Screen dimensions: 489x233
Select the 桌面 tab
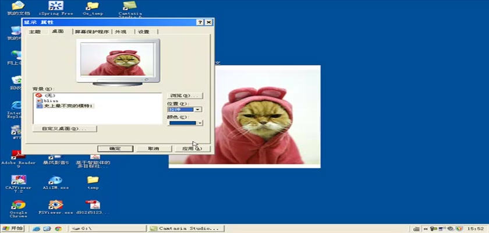tap(58, 31)
